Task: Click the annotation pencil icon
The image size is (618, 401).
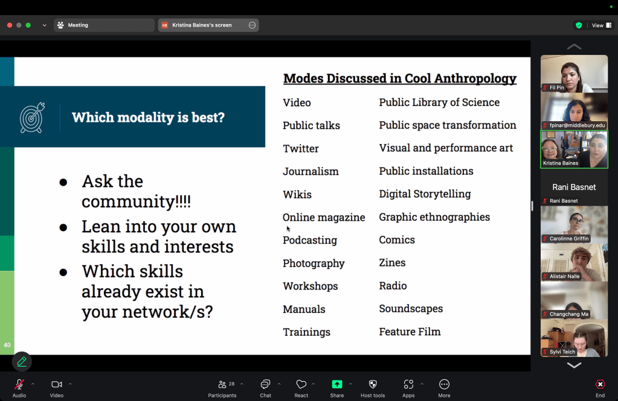Action: [x=22, y=361]
